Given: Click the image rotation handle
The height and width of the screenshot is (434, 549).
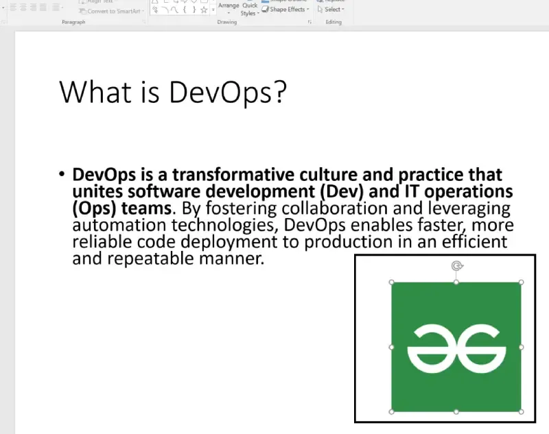Looking at the screenshot, I should point(456,266).
